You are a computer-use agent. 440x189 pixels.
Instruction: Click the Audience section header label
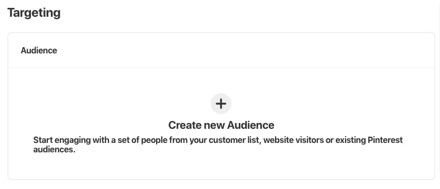(x=39, y=50)
